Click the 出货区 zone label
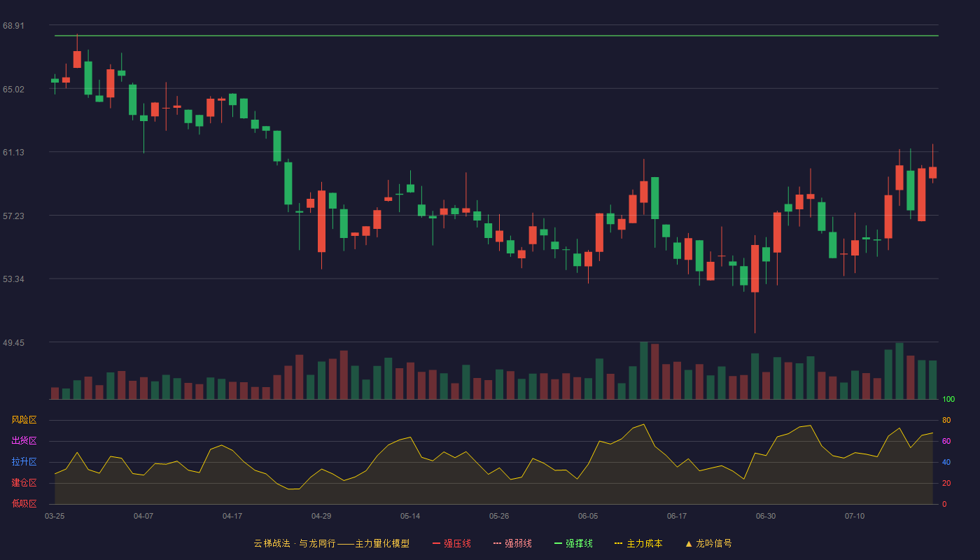The image size is (980, 560). [x=24, y=441]
